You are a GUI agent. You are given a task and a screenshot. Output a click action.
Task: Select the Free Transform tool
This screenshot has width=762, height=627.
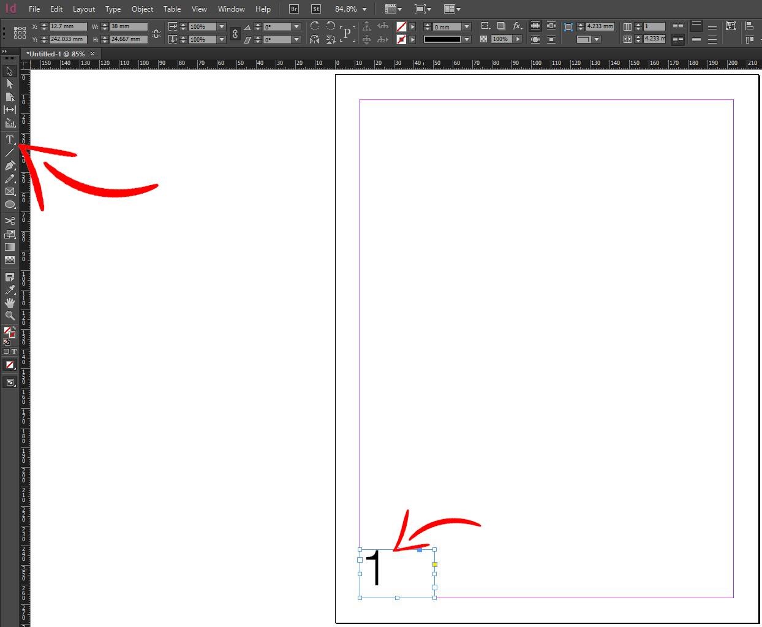pos(9,234)
